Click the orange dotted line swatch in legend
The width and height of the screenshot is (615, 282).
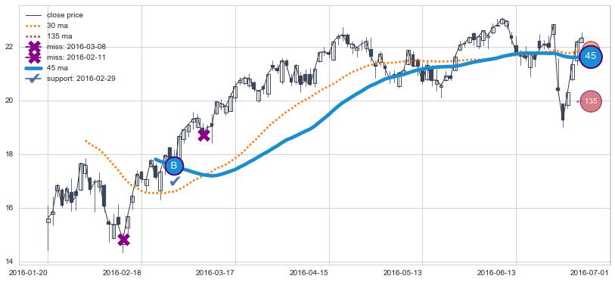pos(35,26)
